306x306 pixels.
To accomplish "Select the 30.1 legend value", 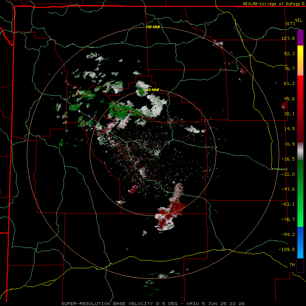I will point(289,114).
